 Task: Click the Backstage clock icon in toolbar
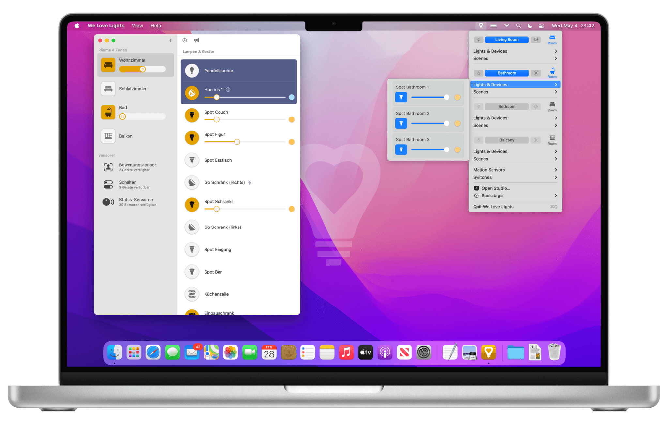point(185,40)
